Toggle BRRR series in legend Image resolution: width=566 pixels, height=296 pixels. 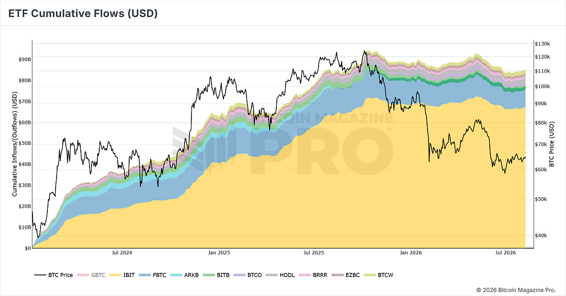(x=313, y=275)
